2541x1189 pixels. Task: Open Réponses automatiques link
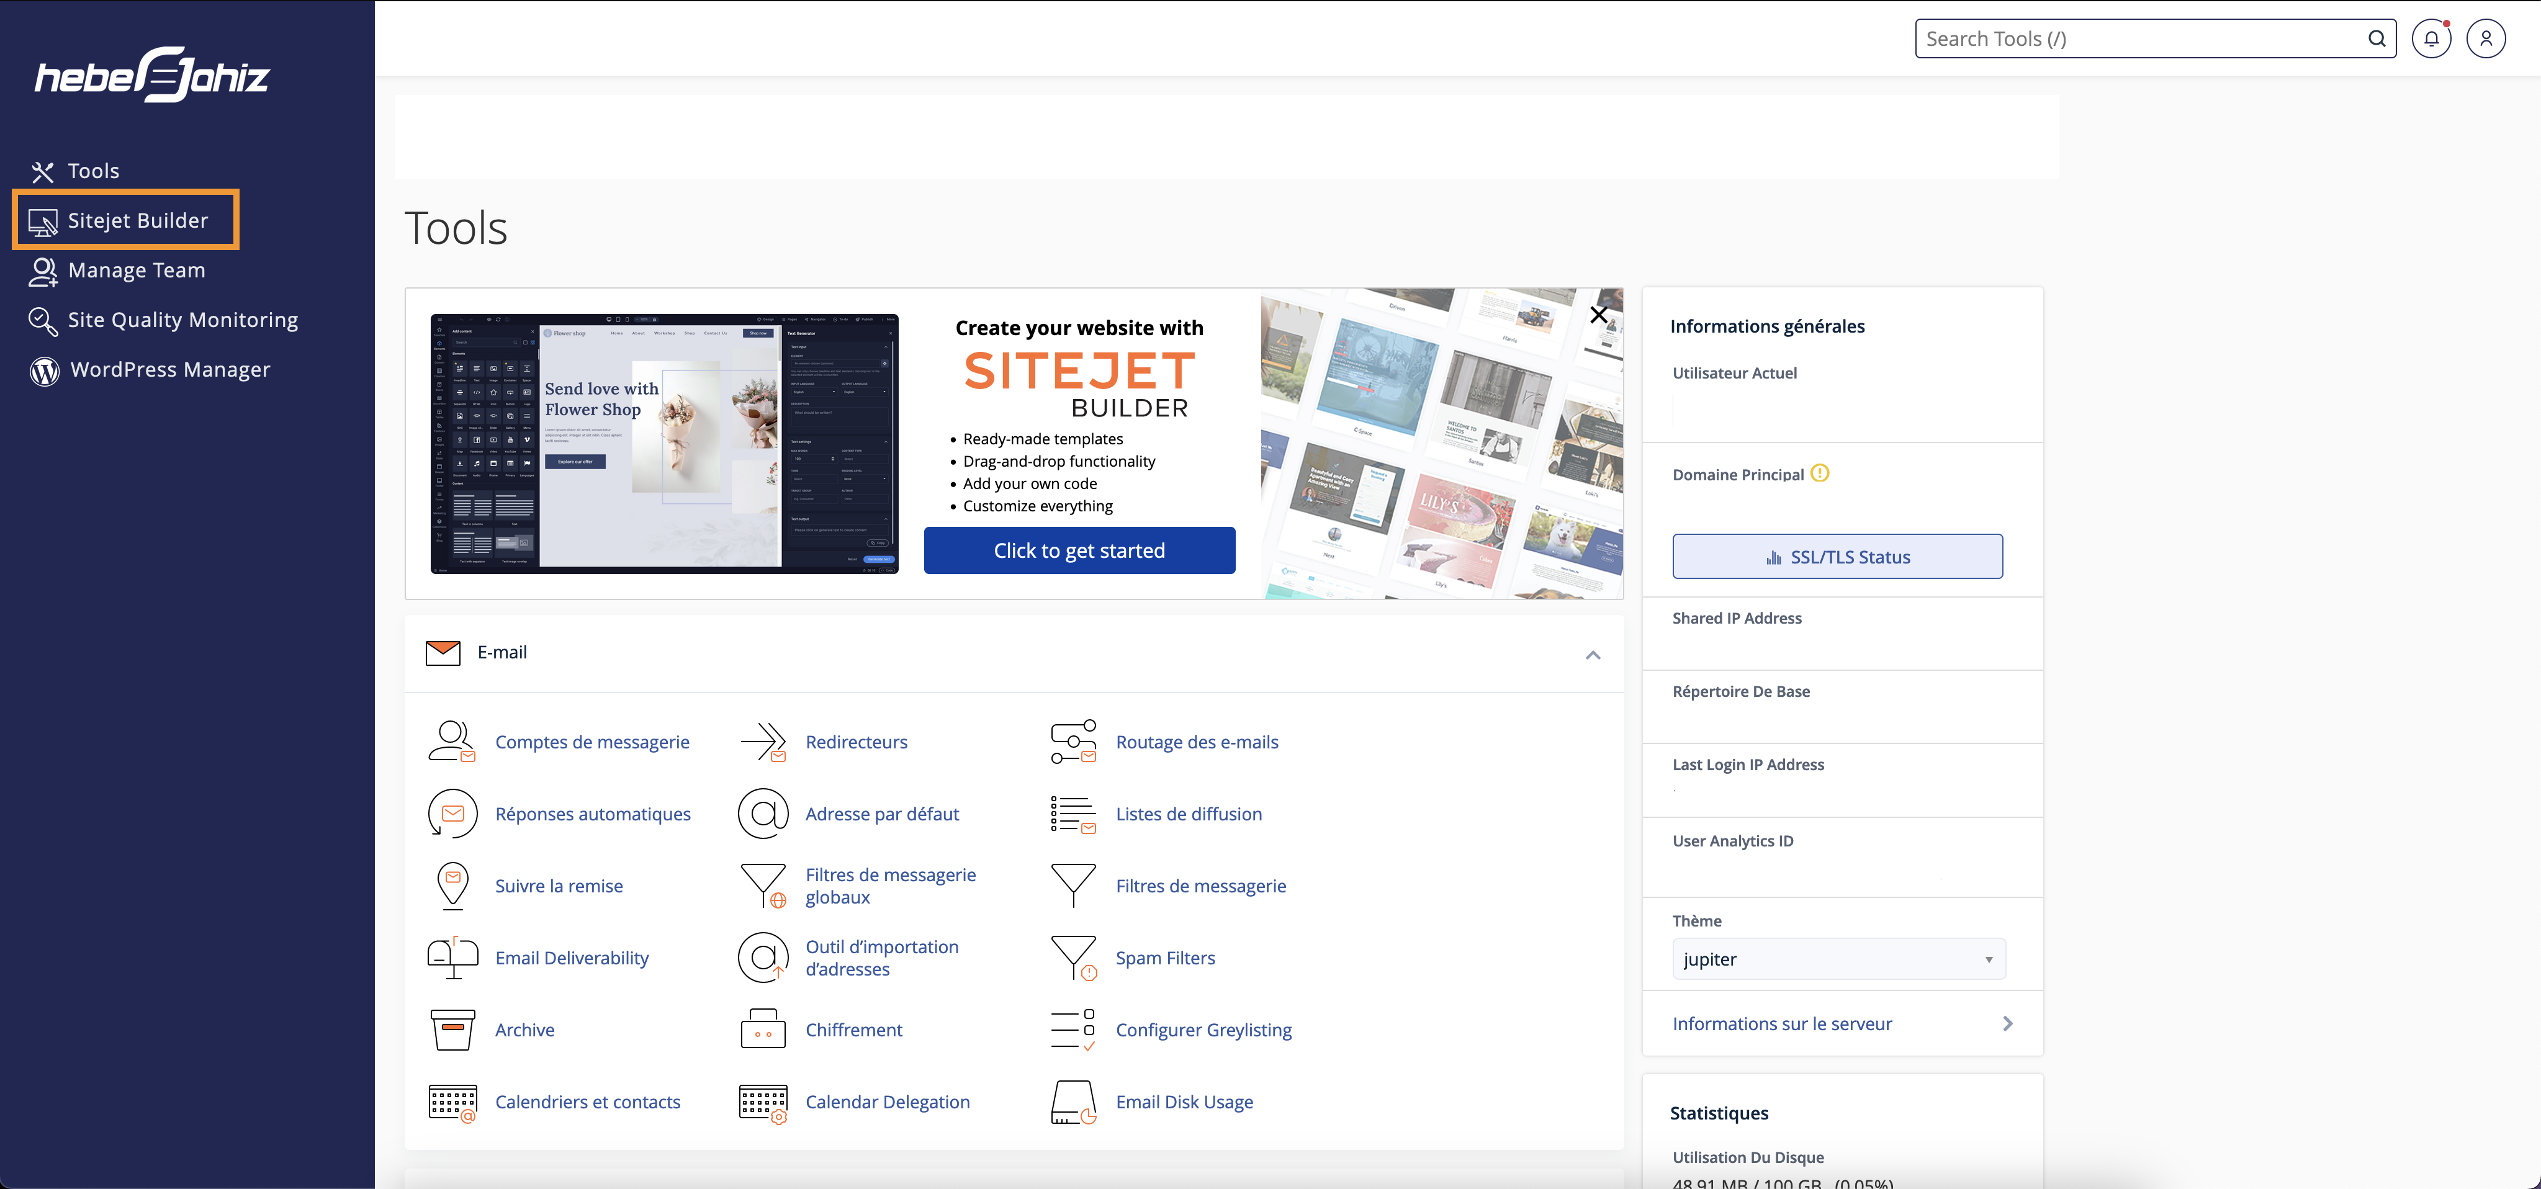point(593,814)
